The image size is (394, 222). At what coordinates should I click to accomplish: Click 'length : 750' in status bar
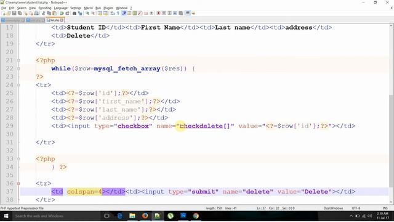(x=214, y=208)
